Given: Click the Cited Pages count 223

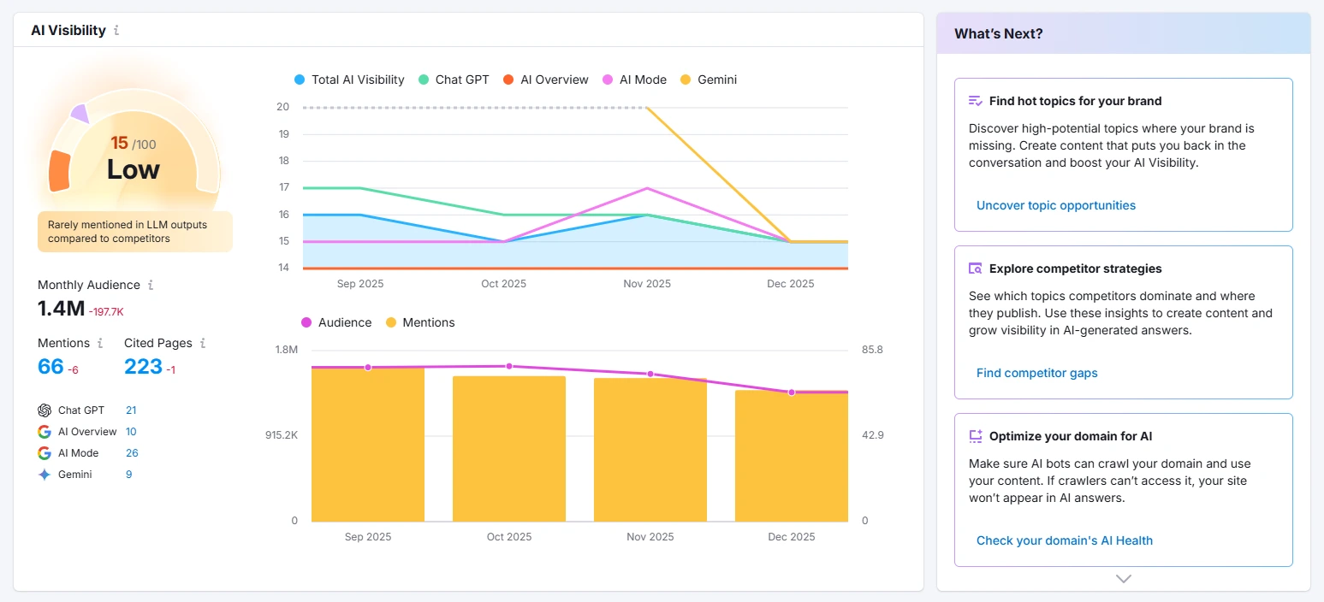Looking at the screenshot, I should click(143, 367).
